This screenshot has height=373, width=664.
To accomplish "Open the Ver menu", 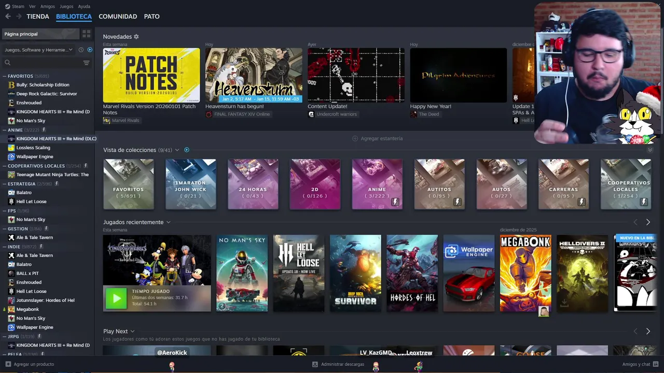I will pyautogui.click(x=32, y=6).
